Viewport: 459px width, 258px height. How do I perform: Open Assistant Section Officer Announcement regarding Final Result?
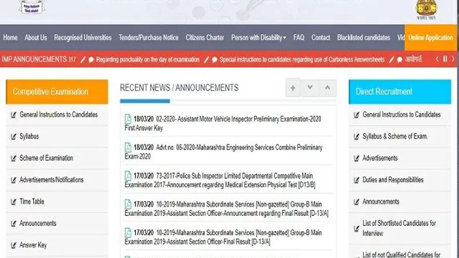tap(226, 209)
